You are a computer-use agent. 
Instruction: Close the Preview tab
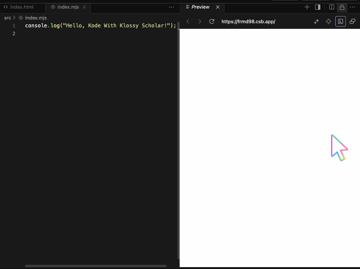tap(218, 7)
